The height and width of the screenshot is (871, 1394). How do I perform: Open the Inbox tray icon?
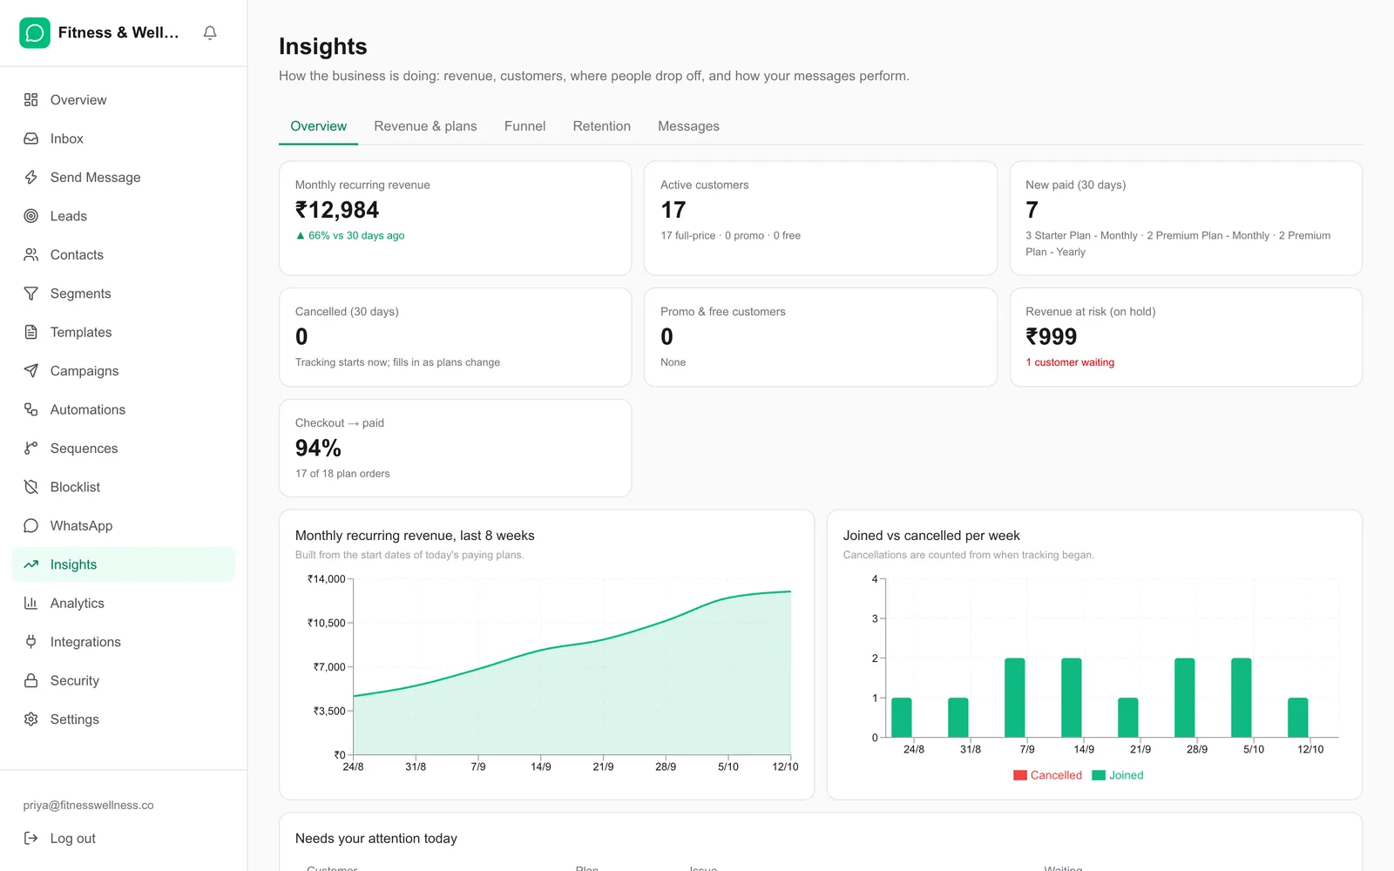tap(31, 138)
